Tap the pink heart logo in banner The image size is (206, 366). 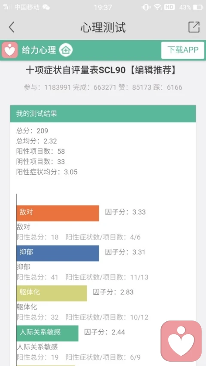tap(10, 50)
